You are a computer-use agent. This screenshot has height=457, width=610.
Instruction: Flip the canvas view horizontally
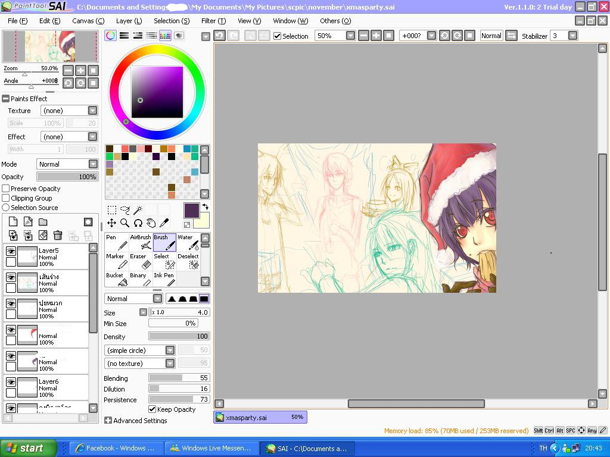(x=511, y=36)
